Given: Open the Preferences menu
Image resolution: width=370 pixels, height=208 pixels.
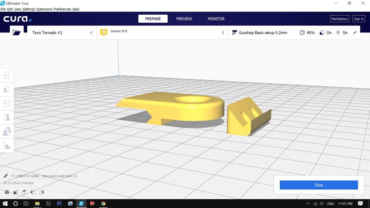Looking at the screenshot, I should (x=62, y=9).
